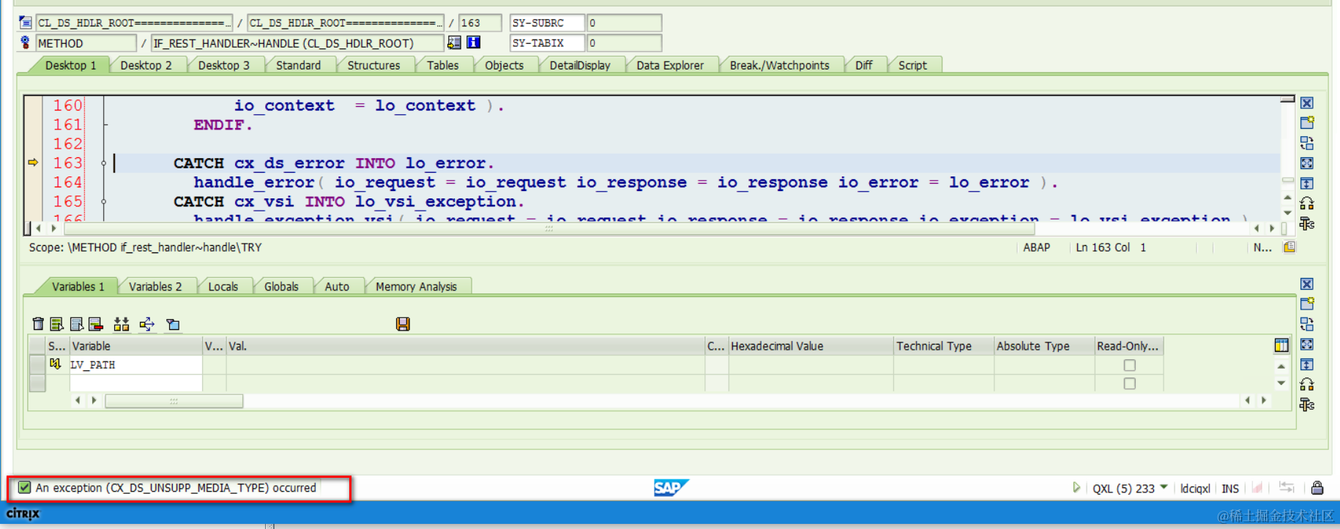Screen dimensions: 1340x529
Task: Open services headset icon of source tool
Action: (1307, 203)
